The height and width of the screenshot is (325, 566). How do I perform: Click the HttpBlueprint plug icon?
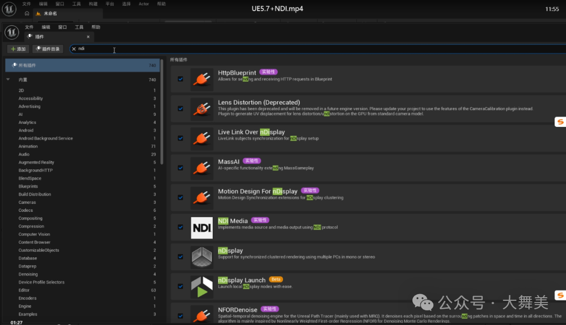click(x=202, y=79)
